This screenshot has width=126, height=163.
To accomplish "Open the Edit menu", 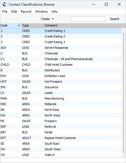I will [14, 12].
